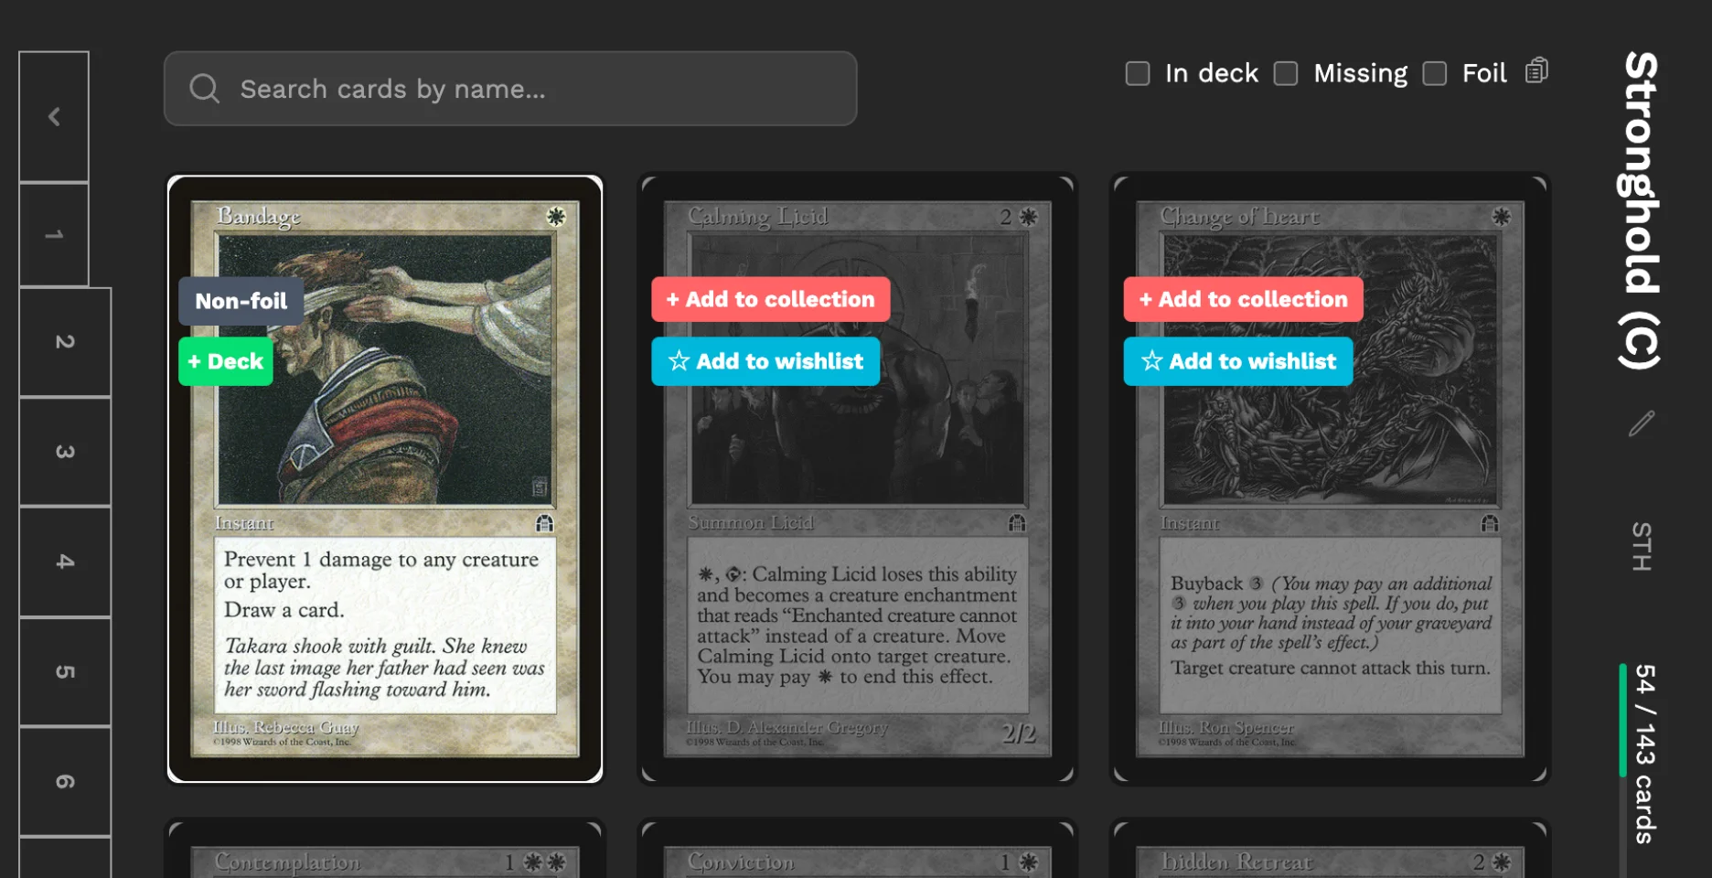
Task: Select binder page tab 6
Action: click(x=65, y=781)
